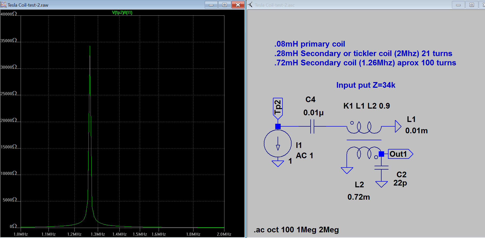Close the Tesla Coil-test-2.raw waveform window
Screen dimensions: 485x238
point(238,5)
